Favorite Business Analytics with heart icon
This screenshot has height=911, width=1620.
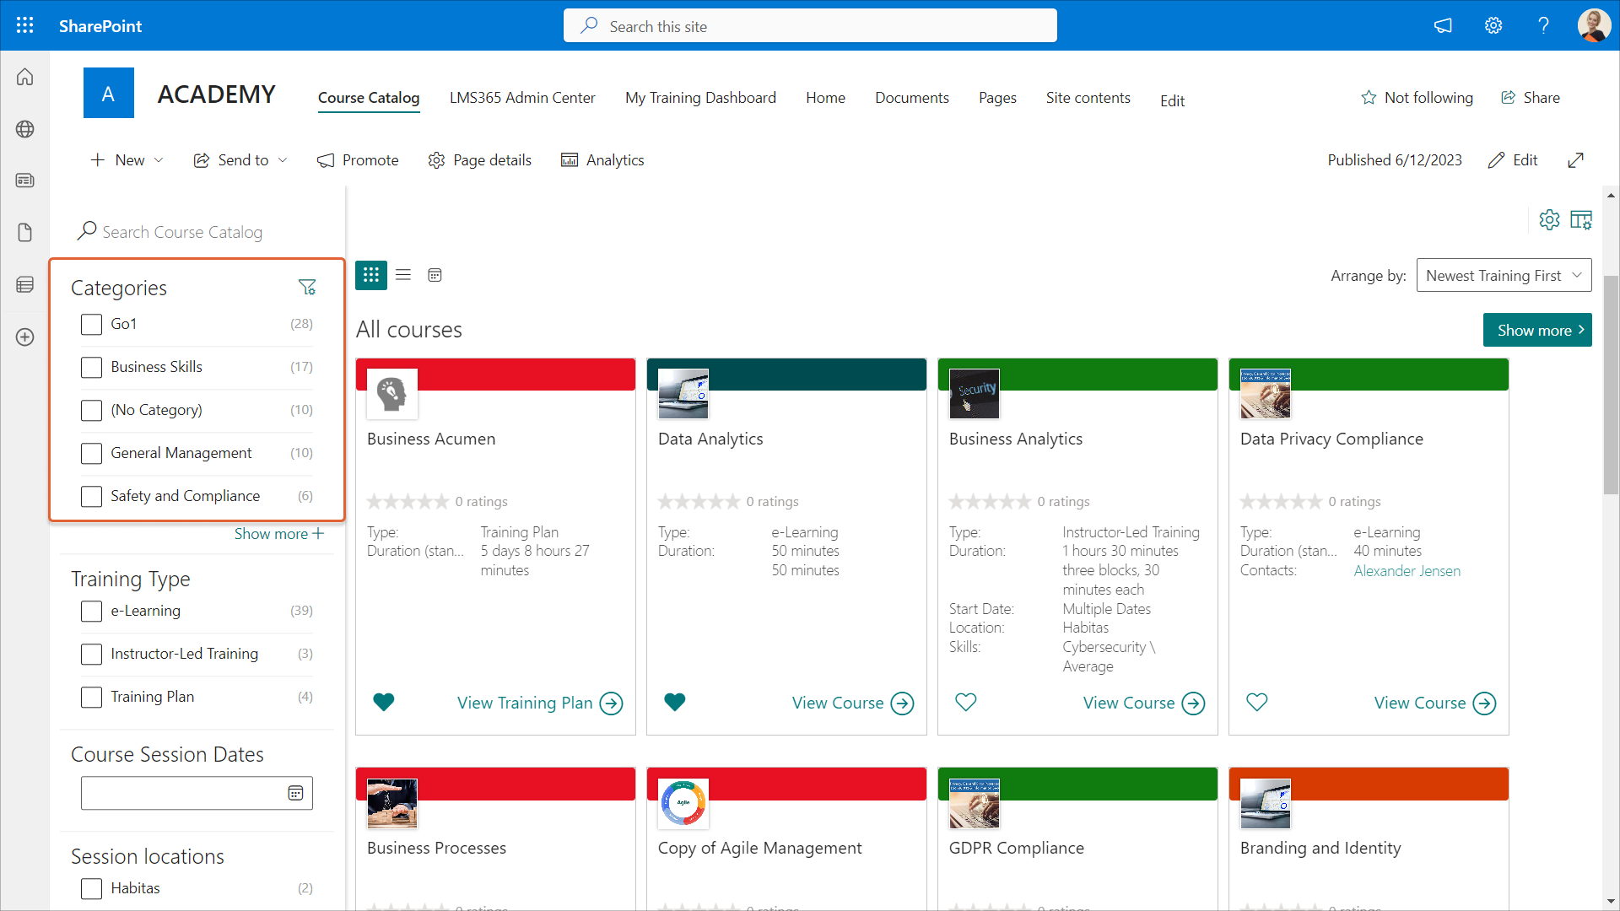(965, 702)
